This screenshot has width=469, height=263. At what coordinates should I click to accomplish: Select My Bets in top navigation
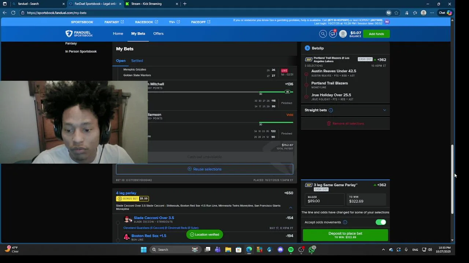pos(138,34)
